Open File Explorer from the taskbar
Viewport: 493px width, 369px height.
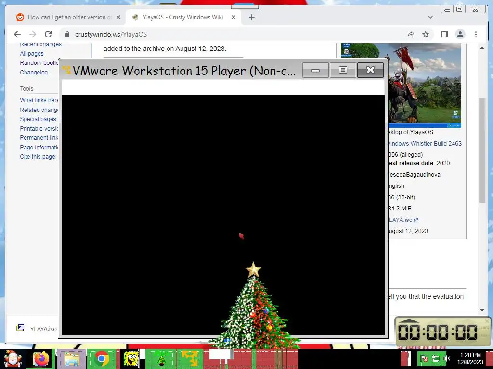point(71,358)
